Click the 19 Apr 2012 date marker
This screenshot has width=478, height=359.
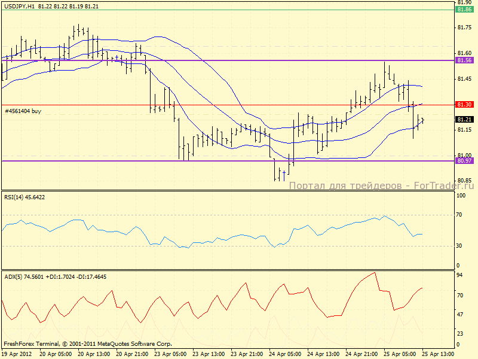[17, 354]
